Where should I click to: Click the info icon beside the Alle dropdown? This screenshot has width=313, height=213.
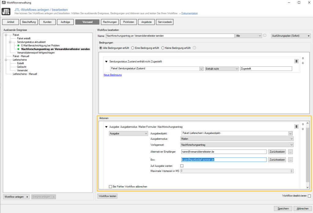pyautogui.click(x=265, y=35)
